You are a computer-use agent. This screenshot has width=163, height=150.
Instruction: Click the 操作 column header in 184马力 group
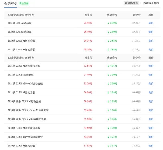[151, 58]
